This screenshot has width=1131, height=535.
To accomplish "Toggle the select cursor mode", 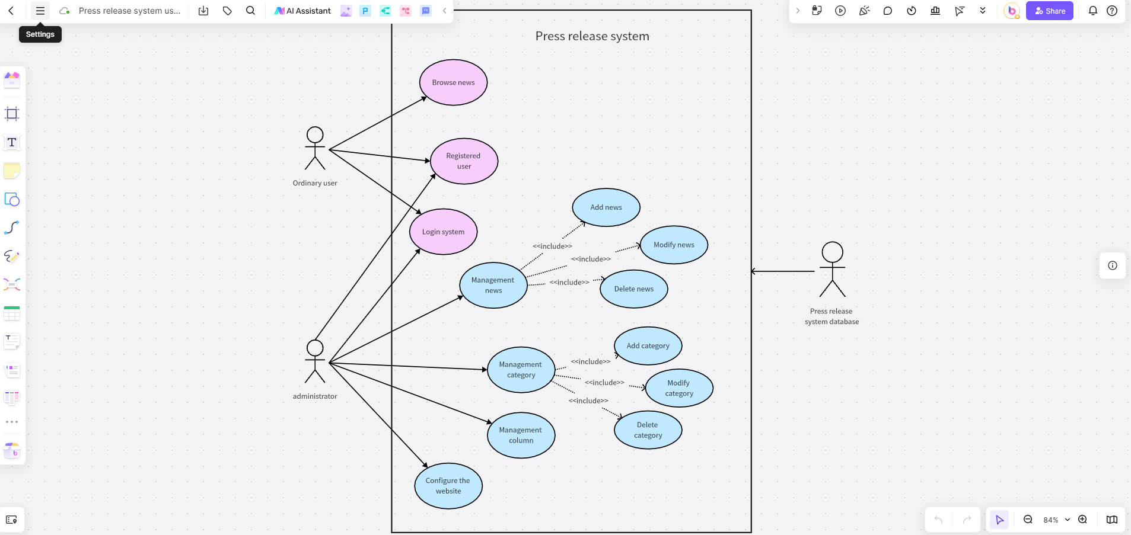I will click(x=999, y=520).
